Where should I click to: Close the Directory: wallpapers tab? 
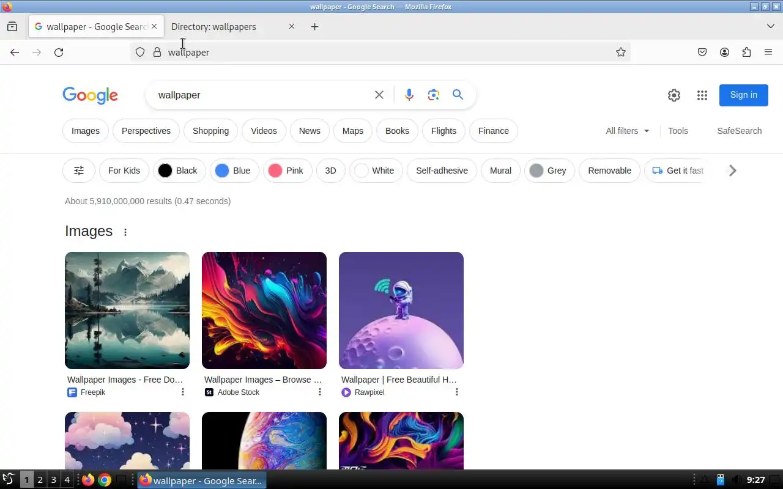291,26
